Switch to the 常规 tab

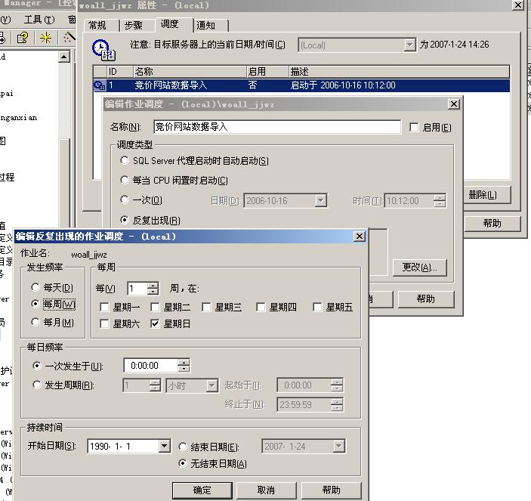tap(97, 26)
